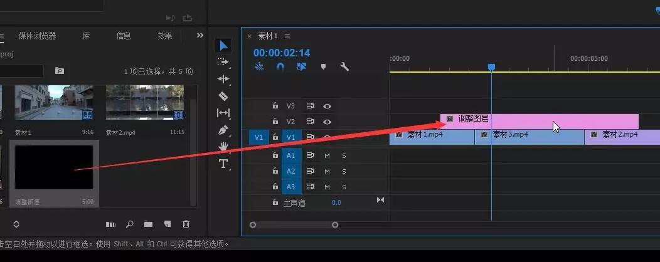Close the 素材1 timeline tab
The height and width of the screenshot is (262, 660).
249,36
